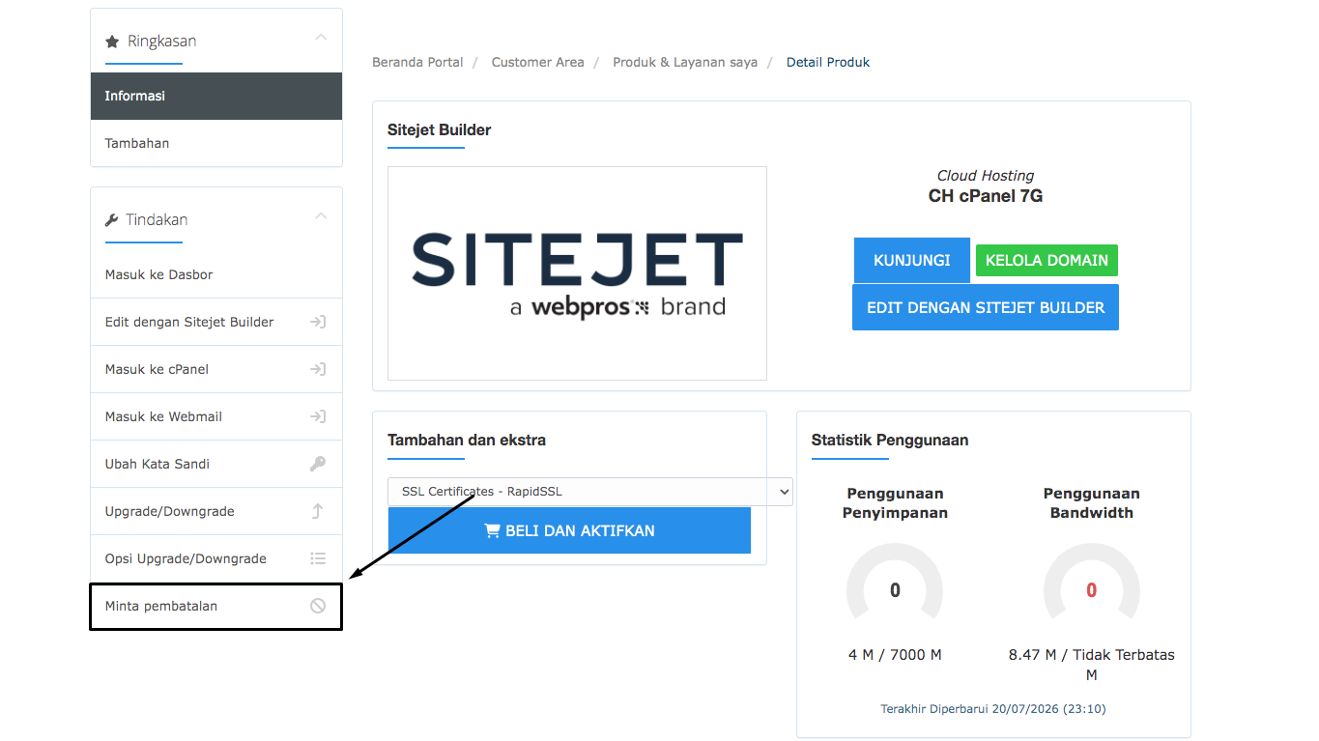The height and width of the screenshot is (741, 1319).
Task: Go to Customer Area breadcrumb
Action: coord(537,62)
